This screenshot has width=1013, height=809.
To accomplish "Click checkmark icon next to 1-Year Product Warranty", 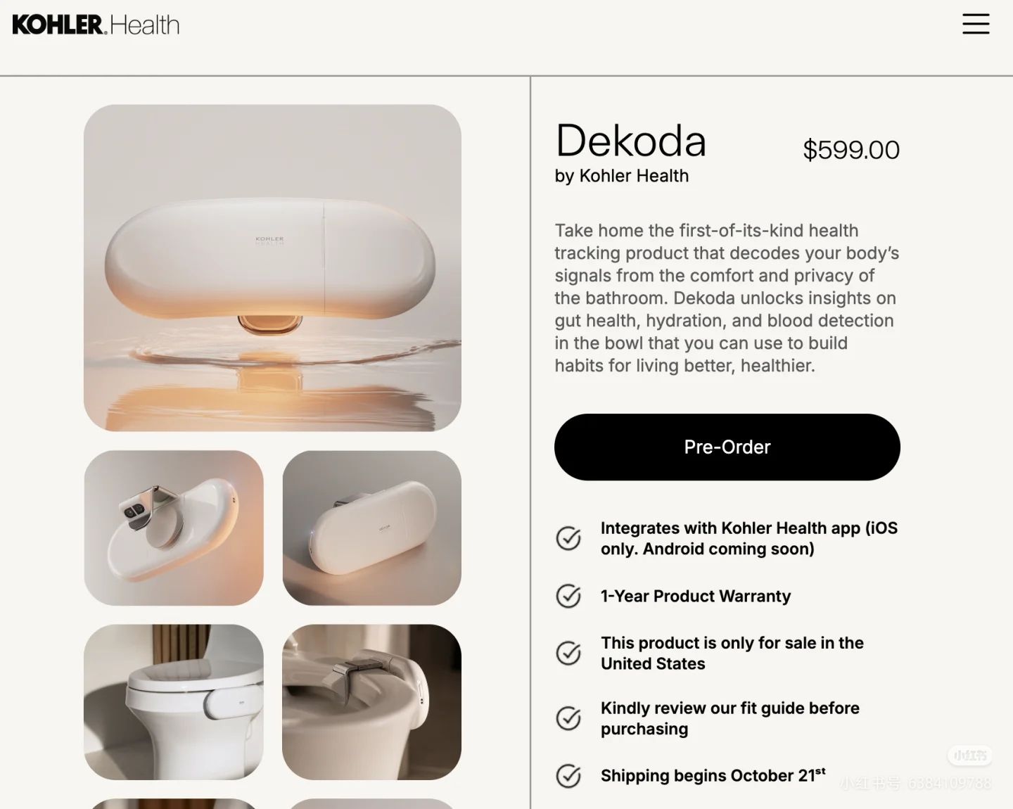I will (x=568, y=596).
